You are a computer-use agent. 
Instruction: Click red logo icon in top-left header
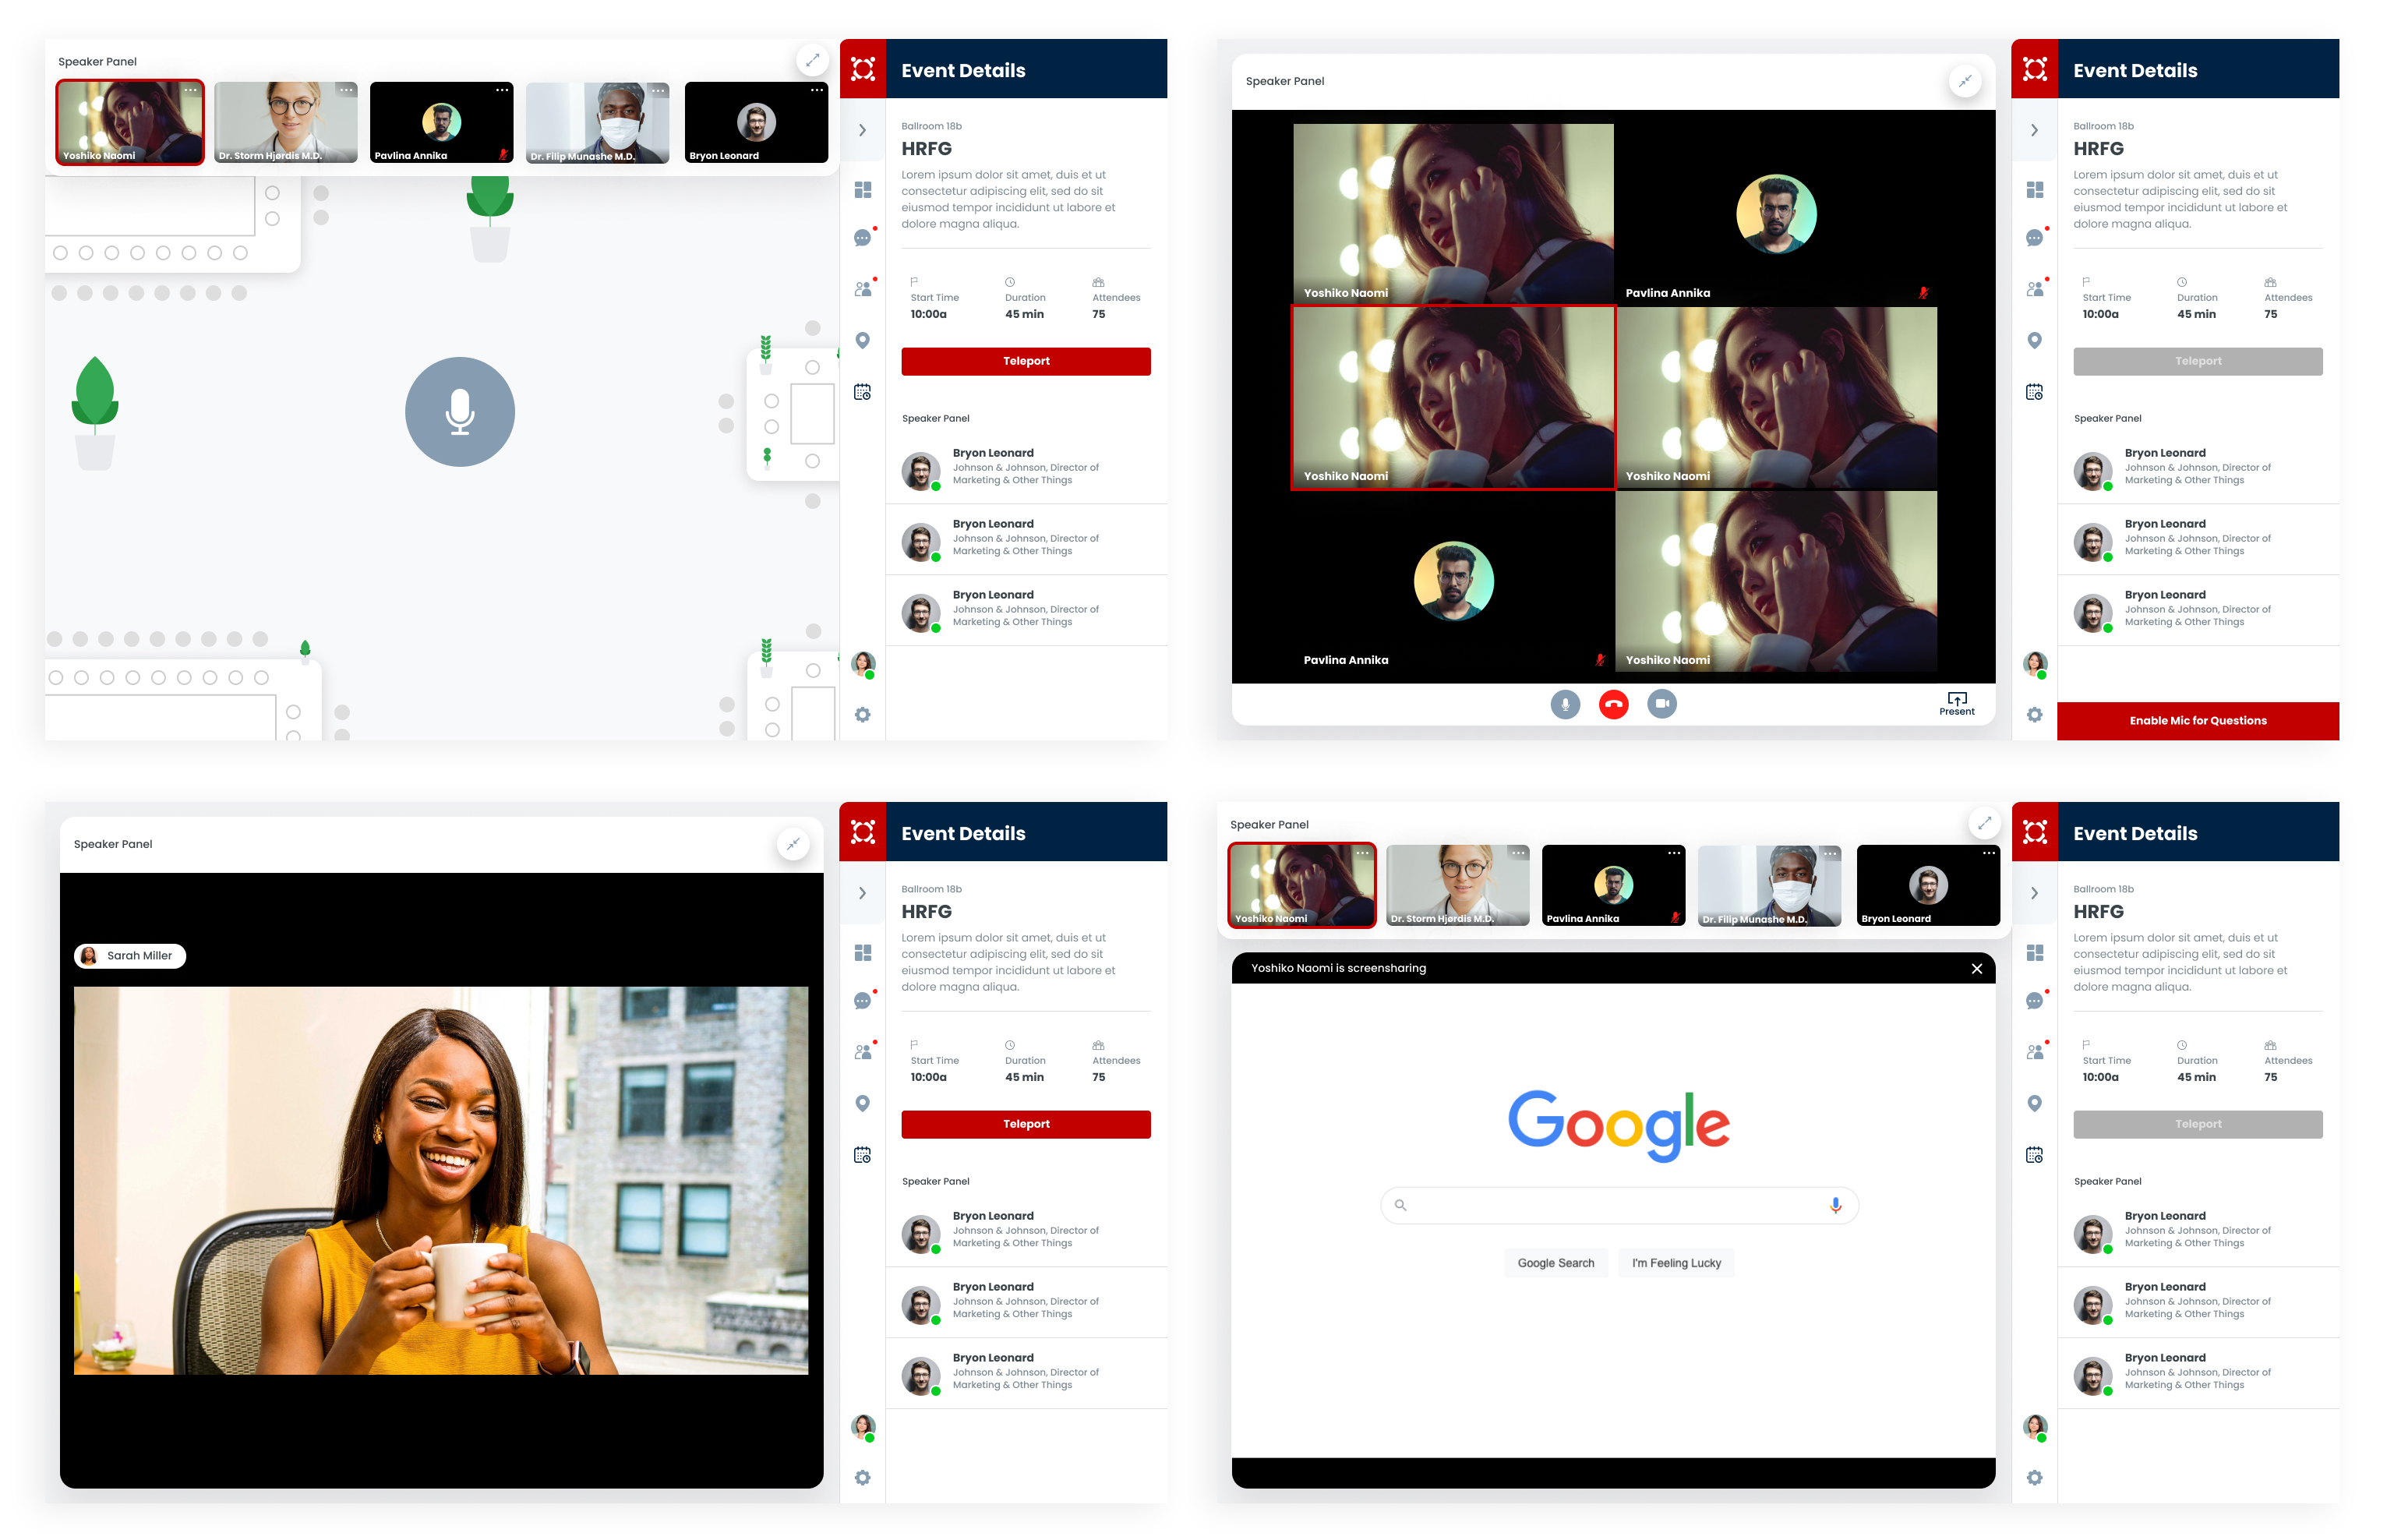(863, 69)
